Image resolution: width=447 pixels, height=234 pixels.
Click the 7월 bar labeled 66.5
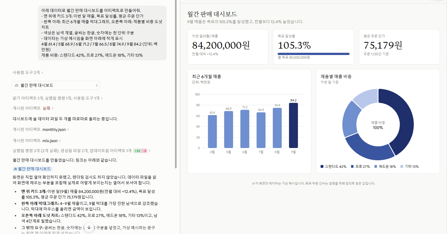point(261,130)
